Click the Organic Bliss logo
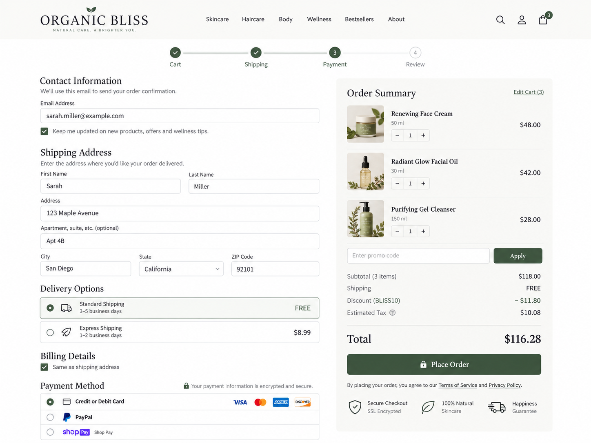This screenshot has width=591, height=443. [x=94, y=20]
